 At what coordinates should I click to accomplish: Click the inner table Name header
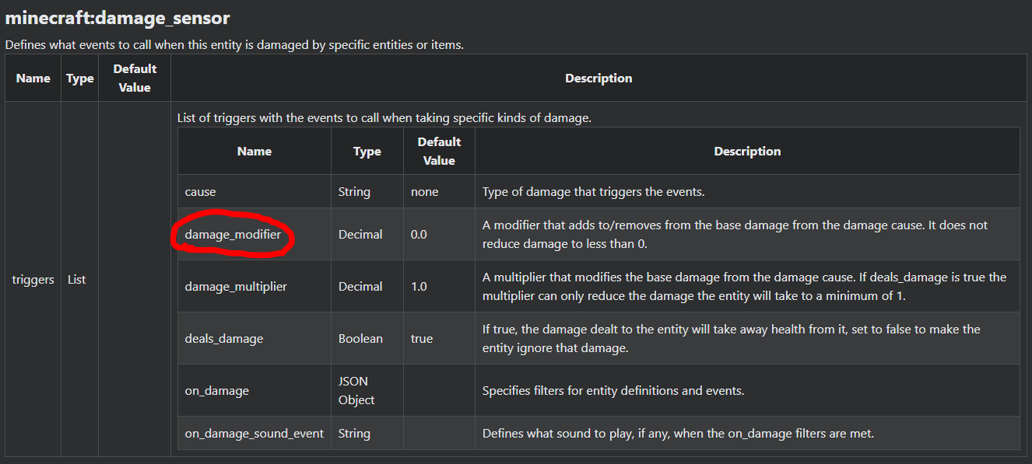254,151
